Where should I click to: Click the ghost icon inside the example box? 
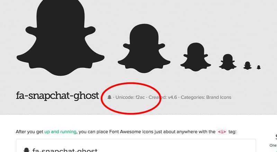(27, 150)
